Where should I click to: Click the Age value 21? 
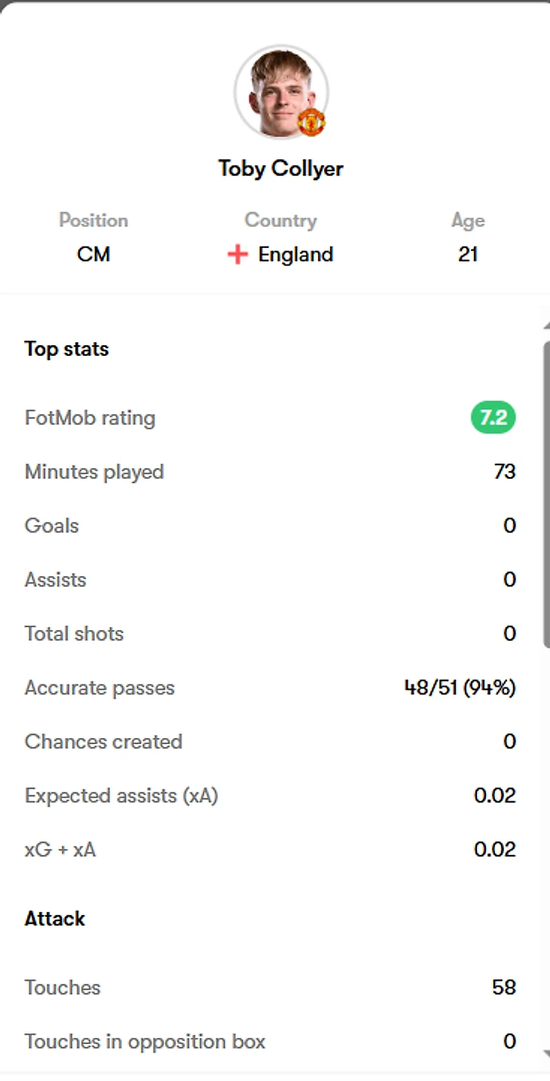tap(467, 255)
